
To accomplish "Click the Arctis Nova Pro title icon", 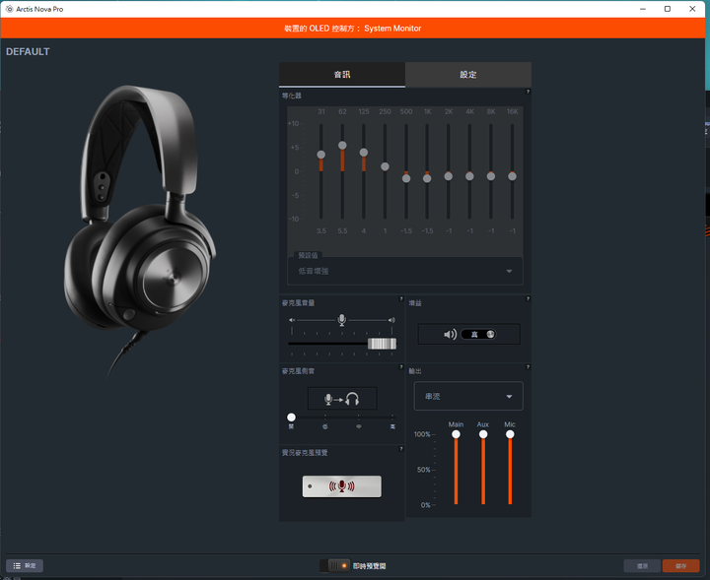I will 9,9.
